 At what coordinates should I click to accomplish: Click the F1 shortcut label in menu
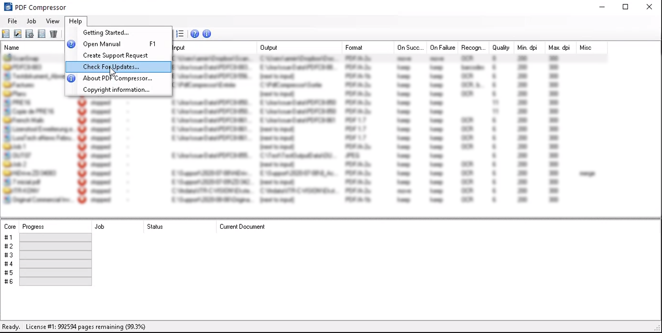point(153,44)
